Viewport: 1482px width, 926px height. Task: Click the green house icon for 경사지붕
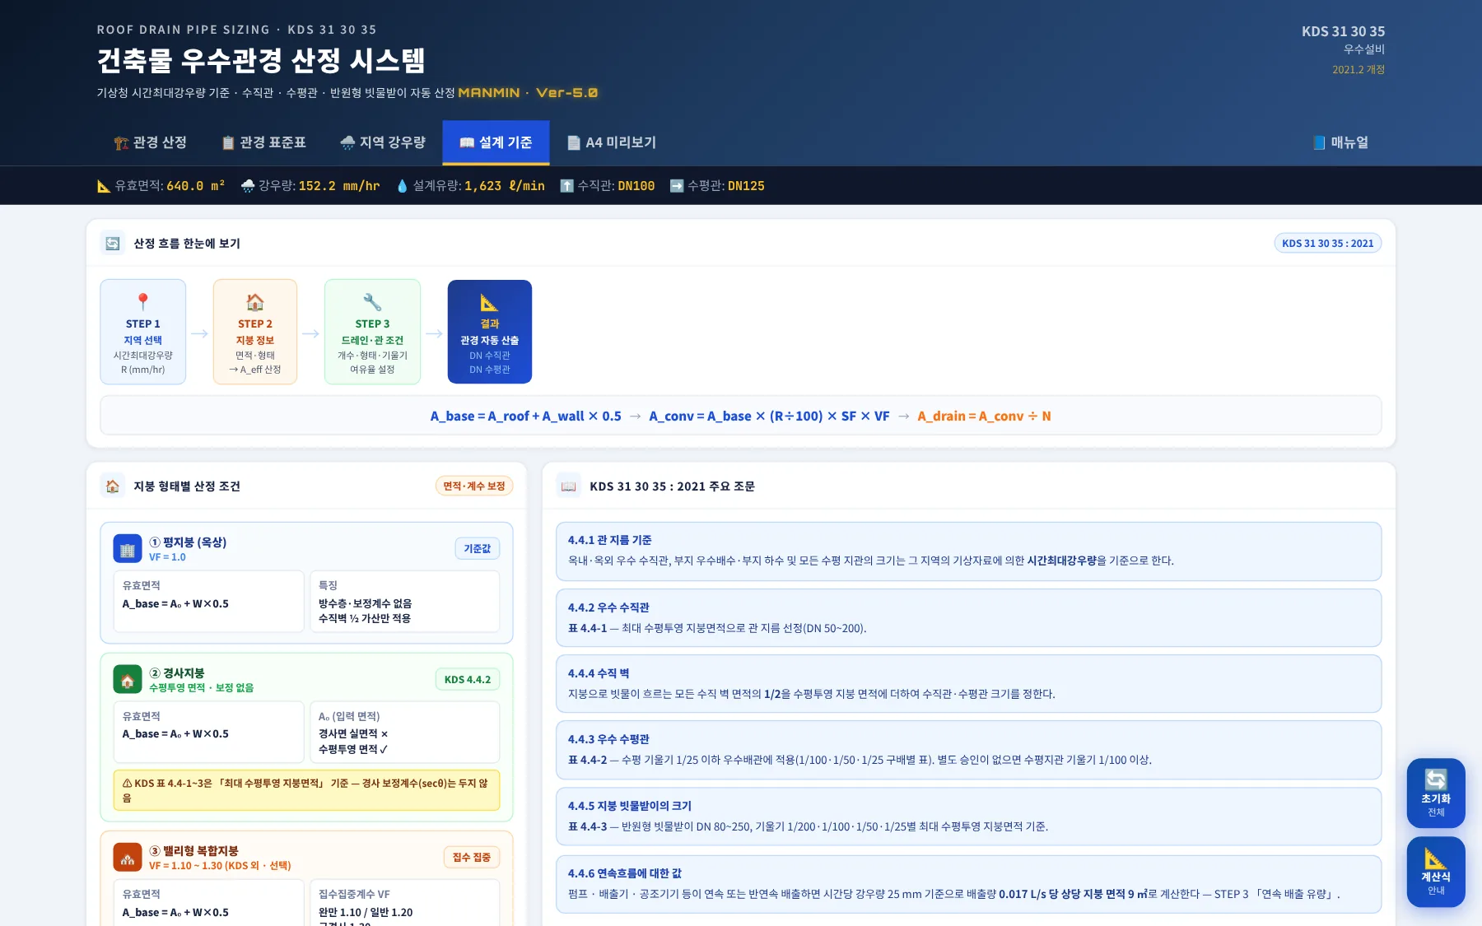(x=128, y=680)
